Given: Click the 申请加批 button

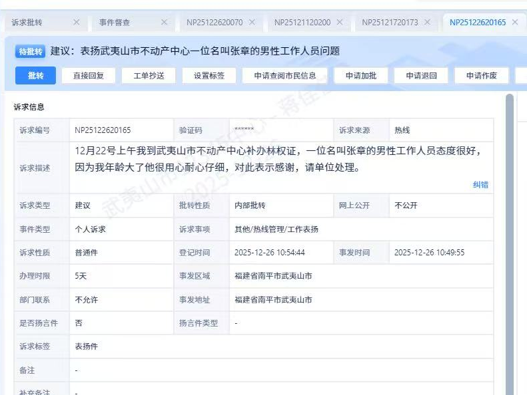Looking at the screenshot, I should point(361,75).
